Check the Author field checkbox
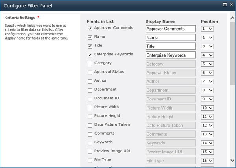 (90, 81)
